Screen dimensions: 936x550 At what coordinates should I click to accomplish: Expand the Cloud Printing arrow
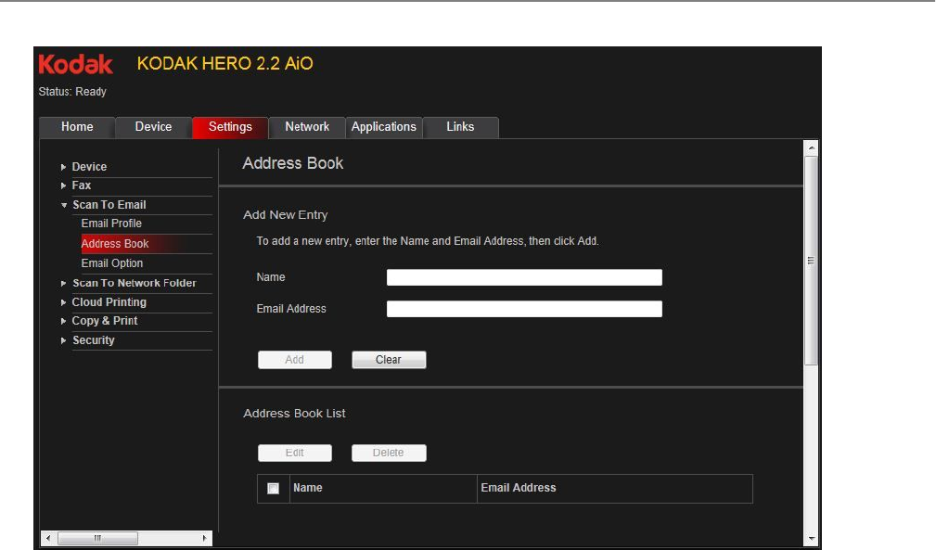point(63,302)
